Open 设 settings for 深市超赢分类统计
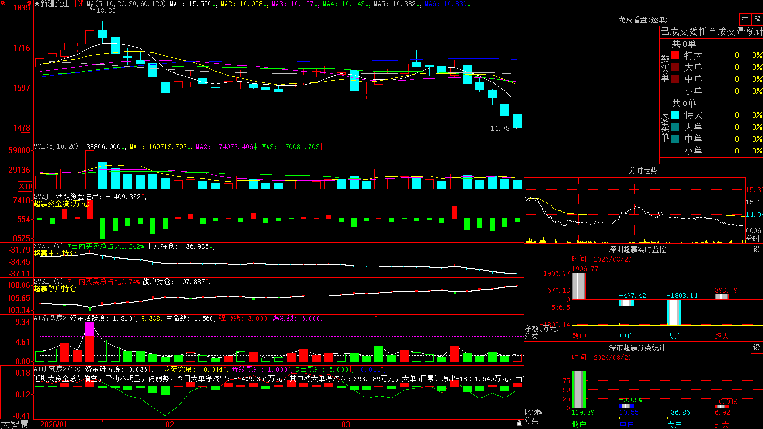763x429 pixels. [x=757, y=347]
